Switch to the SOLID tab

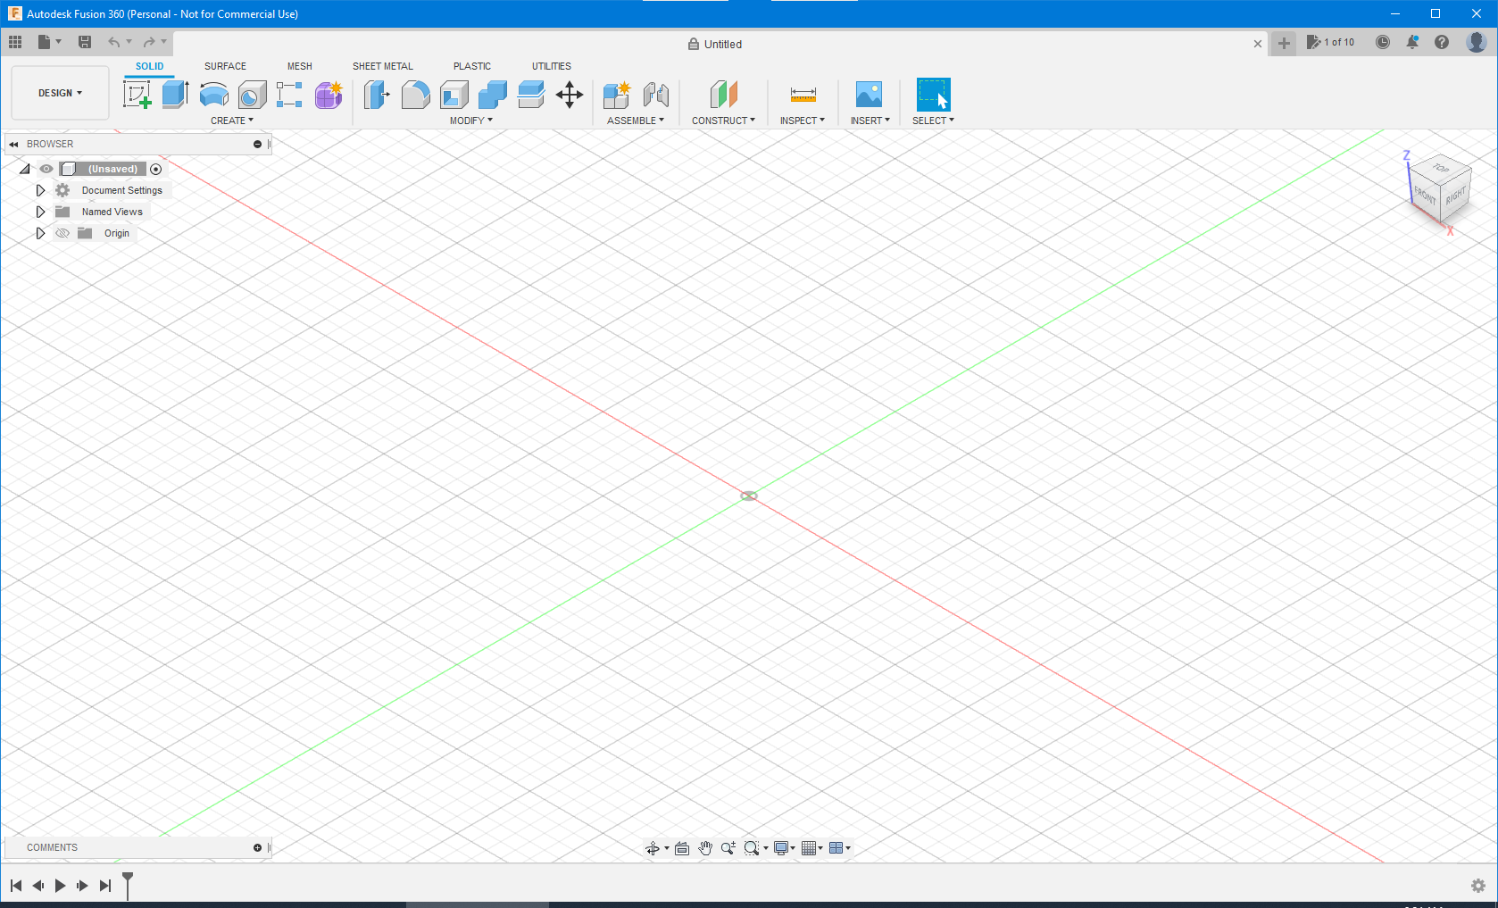point(150,66)
